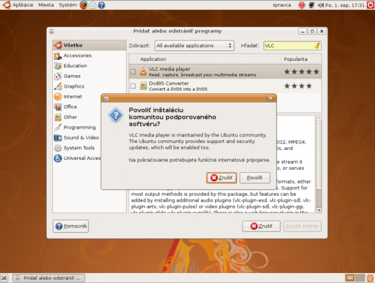Click the Dvd95 Converter four-star rating
The height and width of the screenshot is (283, 375).
298,86
